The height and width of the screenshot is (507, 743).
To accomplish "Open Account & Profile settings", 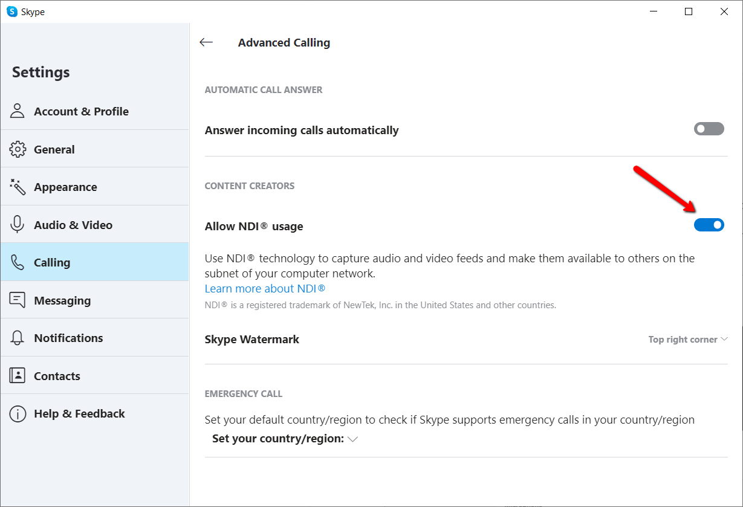I will coord(95,111).
